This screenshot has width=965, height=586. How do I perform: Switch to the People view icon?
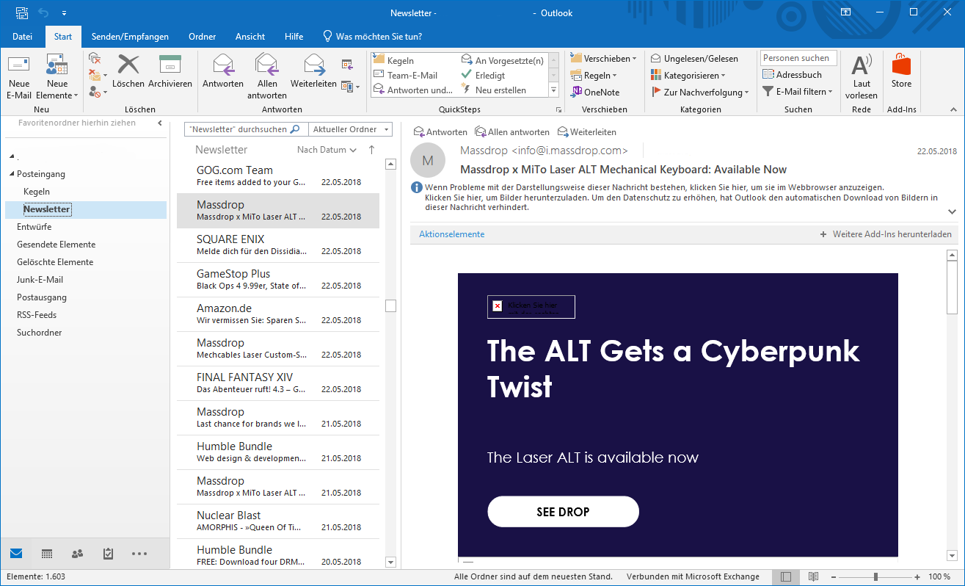click(77, 554)
